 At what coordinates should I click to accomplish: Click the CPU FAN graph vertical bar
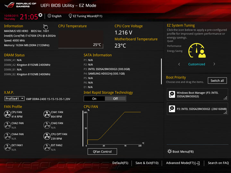click(83, 128)
